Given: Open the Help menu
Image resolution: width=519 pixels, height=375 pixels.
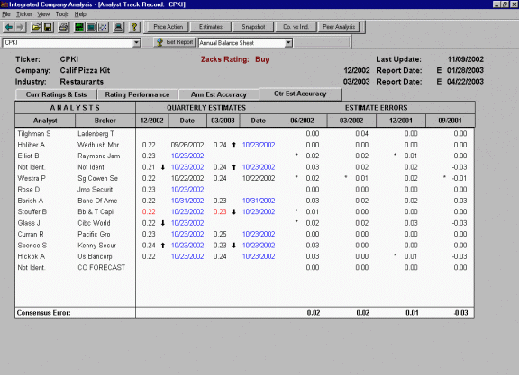Looking at the screenshot, I should [80, 14].
